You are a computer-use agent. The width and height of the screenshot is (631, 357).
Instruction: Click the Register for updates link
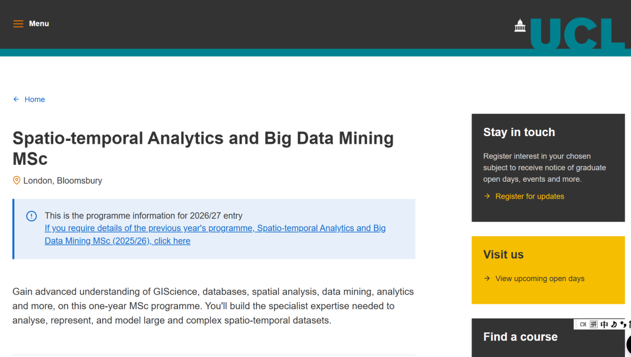[529, 196]
